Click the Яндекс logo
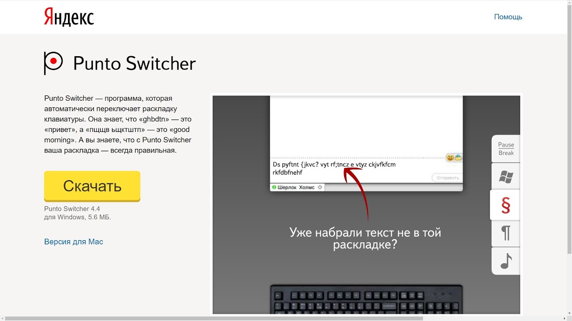This screenshot has width=572, height=321. (69, 18)
